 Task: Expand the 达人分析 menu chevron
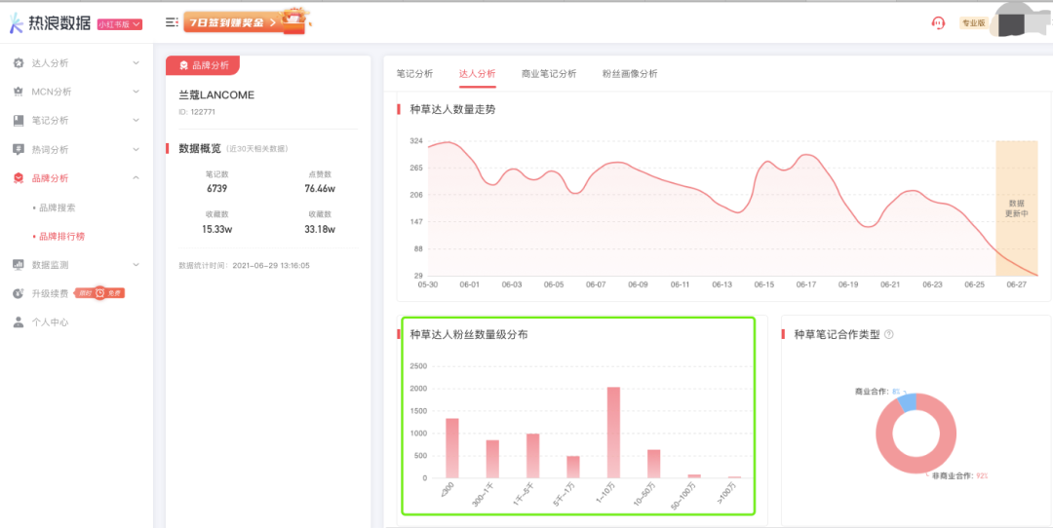click(x=136, y=63)
